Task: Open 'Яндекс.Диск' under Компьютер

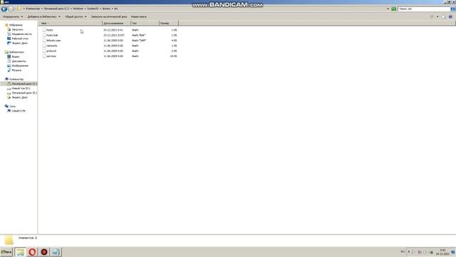Action: pos(19,97)
